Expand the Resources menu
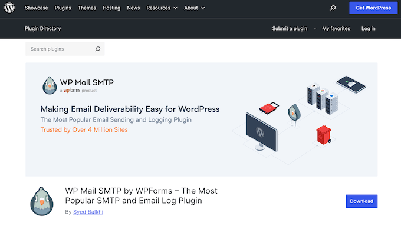Screen dimensions: 401x226 [x=162, y=8]
